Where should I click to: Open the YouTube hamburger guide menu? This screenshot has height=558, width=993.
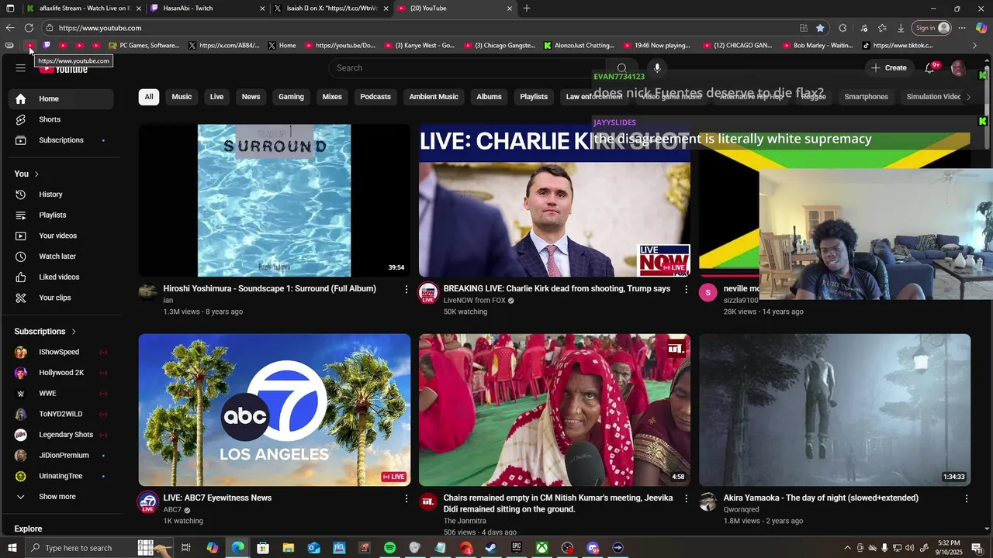pyautogui.click(x=21, y=68)
